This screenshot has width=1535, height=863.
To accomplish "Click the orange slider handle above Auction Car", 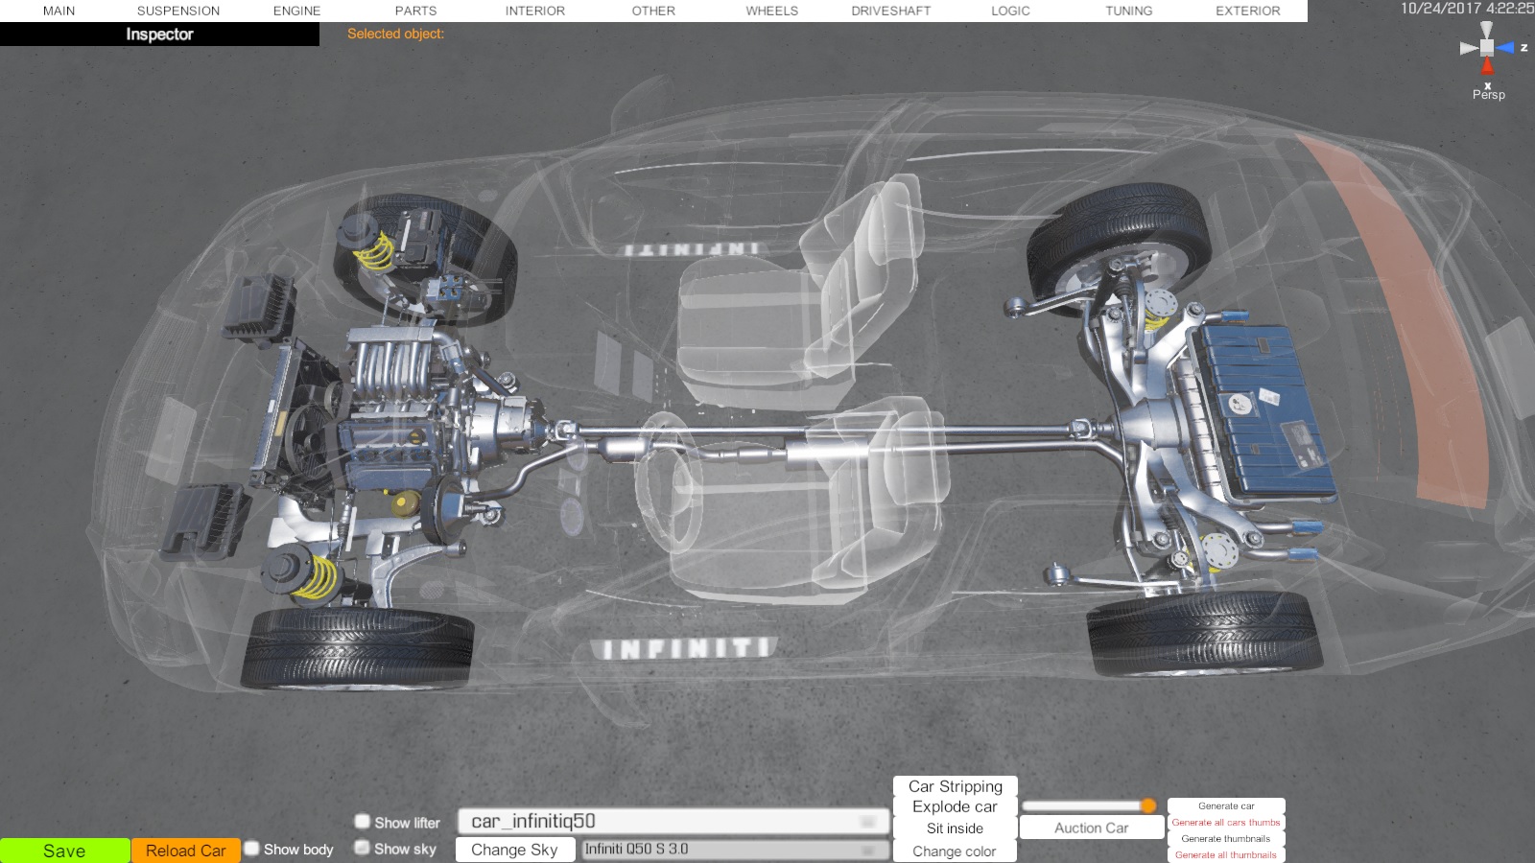I will [1148, 805].
